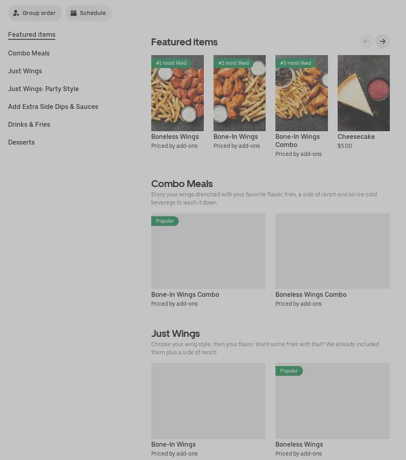
Task: Jump to Just Wings: Party Style category
Action: click(43, 89)
